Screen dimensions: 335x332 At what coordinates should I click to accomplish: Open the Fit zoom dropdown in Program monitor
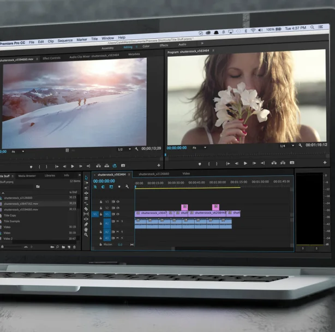[200, 147]
